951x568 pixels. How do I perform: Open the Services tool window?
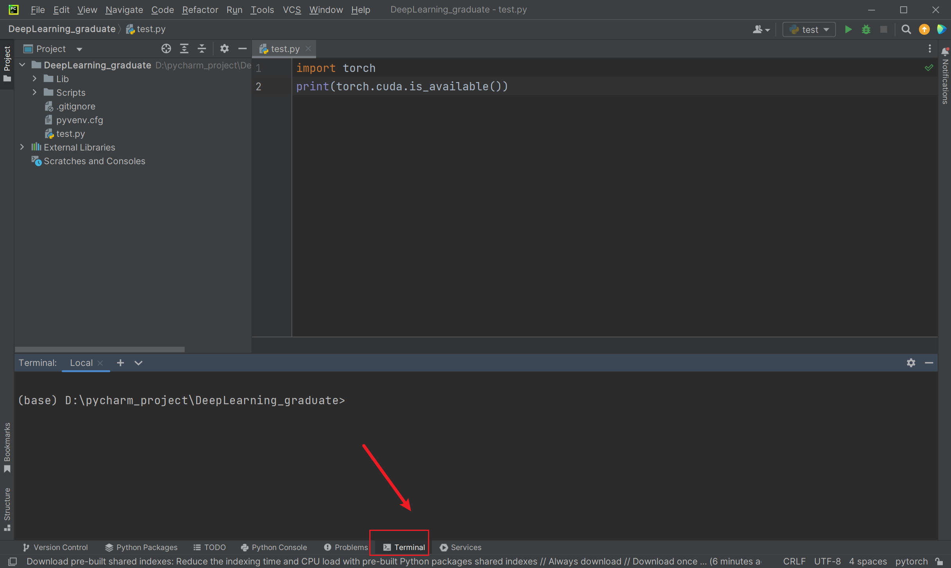click(460, 547)
